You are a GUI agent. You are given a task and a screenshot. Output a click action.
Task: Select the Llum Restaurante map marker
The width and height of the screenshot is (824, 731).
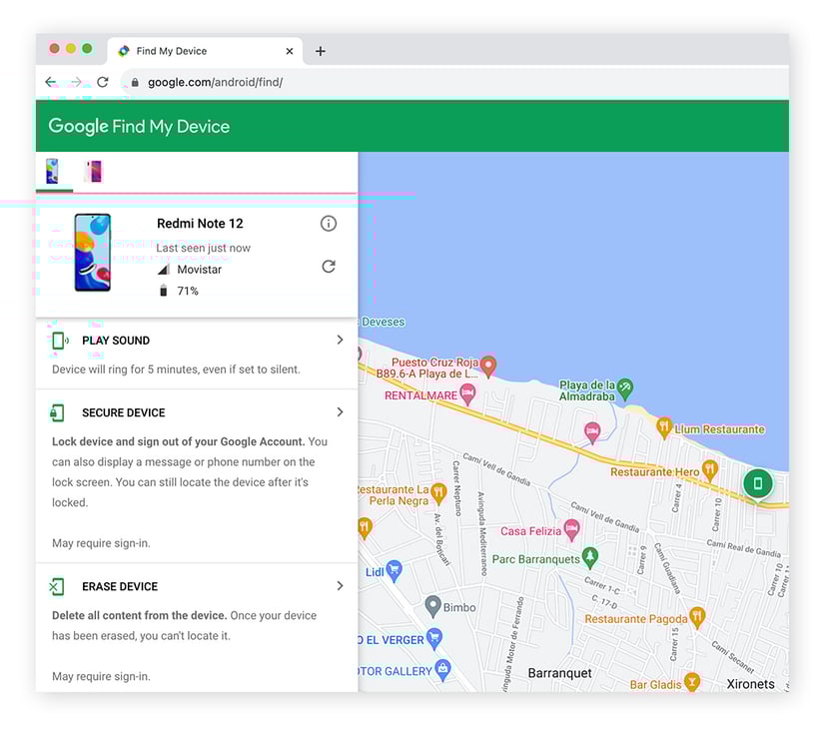(664, 427)
